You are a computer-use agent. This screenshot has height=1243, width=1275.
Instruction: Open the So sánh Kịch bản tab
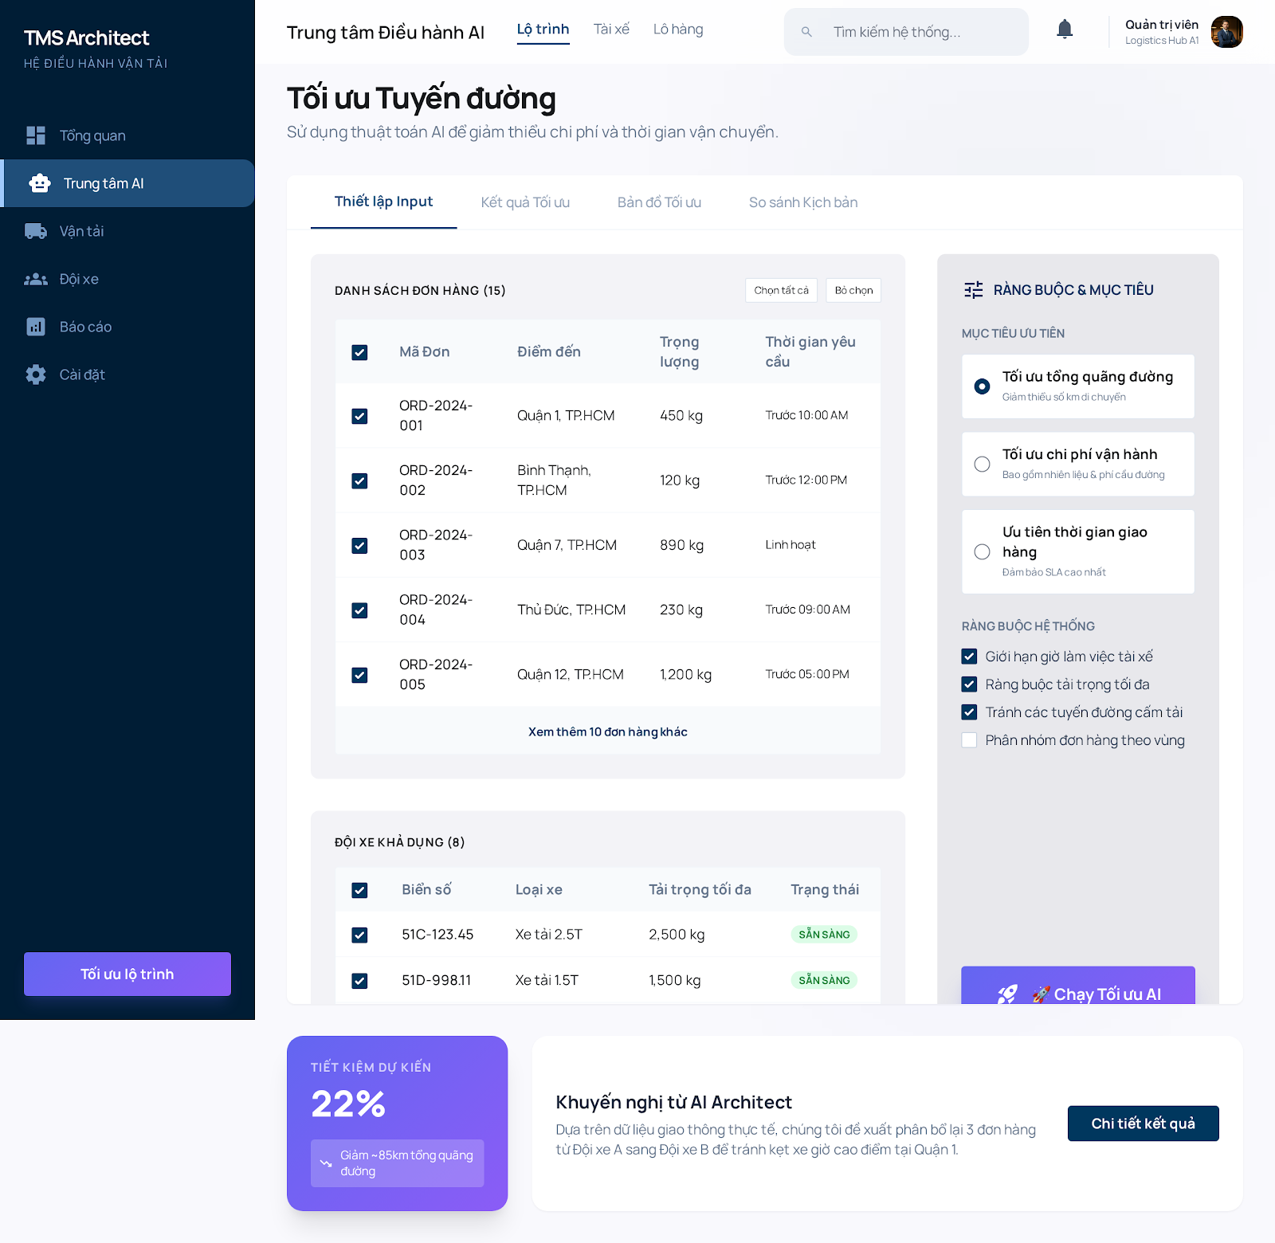click(803, 202)
